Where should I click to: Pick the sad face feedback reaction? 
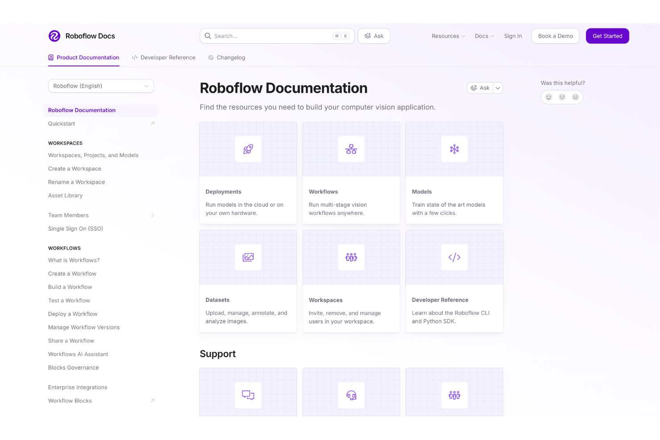575,97
